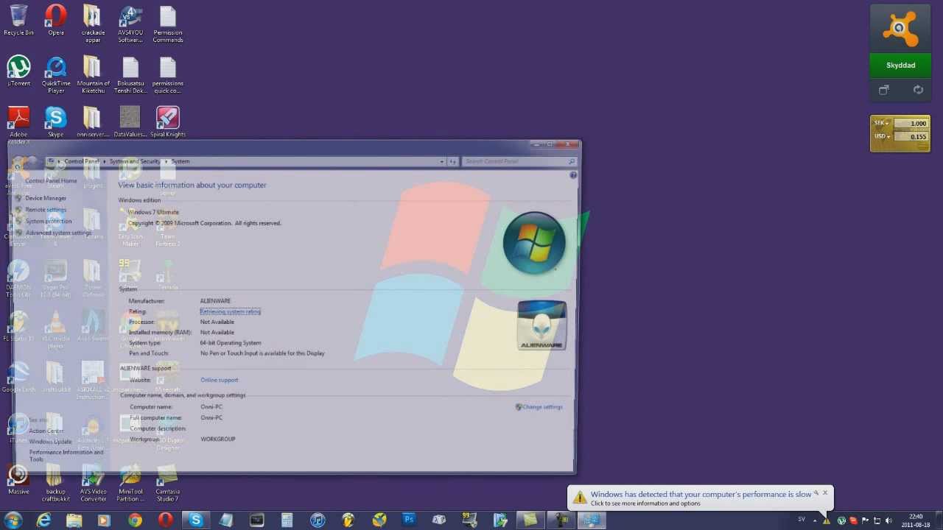The width and height of the screenshot is (943, 530).
Task: Launch µTorrent desktop shortcut
Action: point(18,71)
